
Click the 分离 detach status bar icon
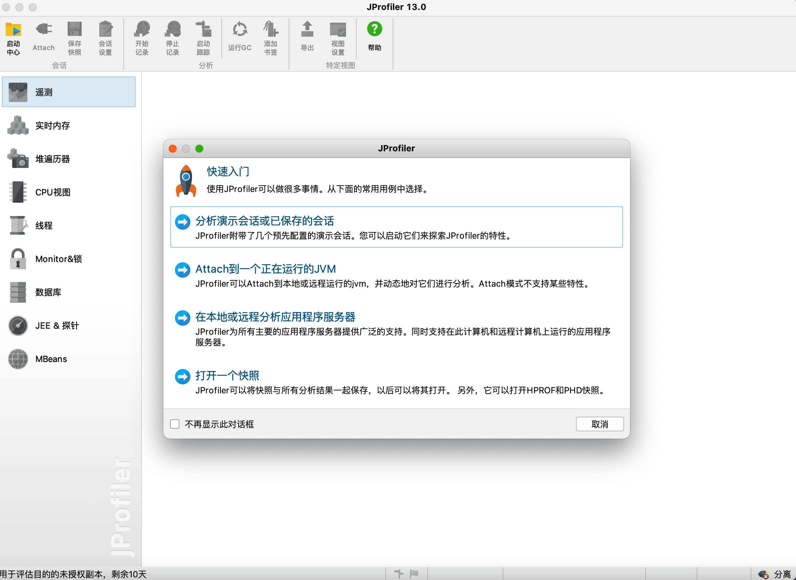pyautogui.click(x=764, y=574)
